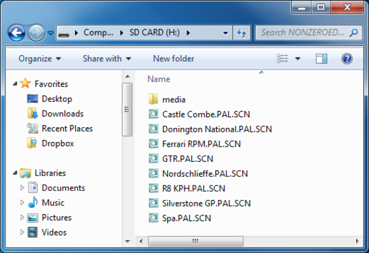Open the recent pages dropdown arrow
This screenshot has width=369, height=253.
50,33
